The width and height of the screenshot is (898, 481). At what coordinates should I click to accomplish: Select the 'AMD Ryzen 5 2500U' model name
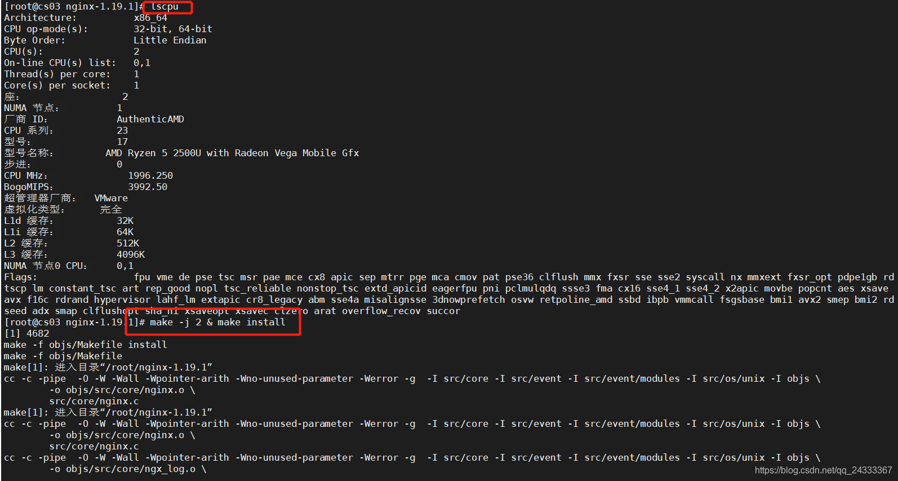153,153
